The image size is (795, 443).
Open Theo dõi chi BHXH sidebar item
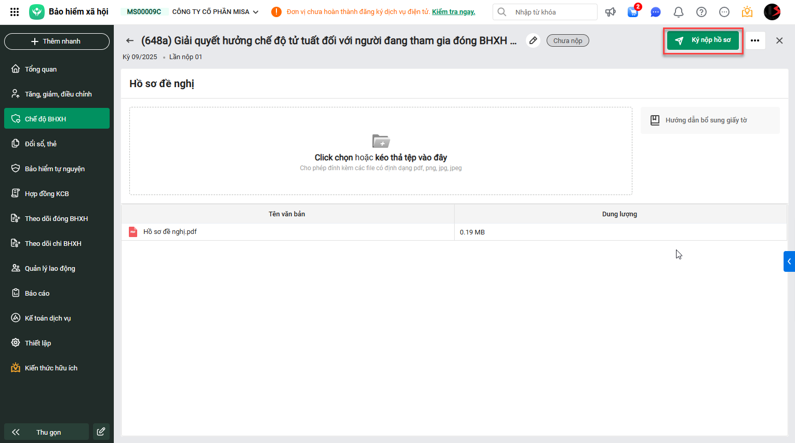(x=57, y=243)
